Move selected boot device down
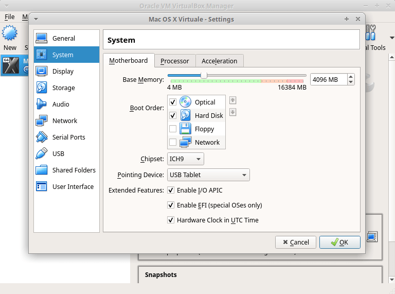The height and width of the screenshot is (294, 395). pyautogui.click(x=232, y=112)
